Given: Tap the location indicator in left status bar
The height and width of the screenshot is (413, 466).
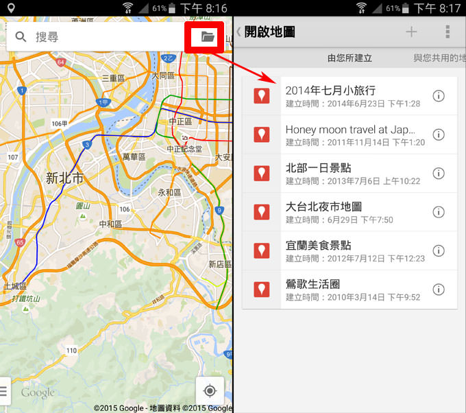Looking at the screenshot, I should [x=11, y=8].
